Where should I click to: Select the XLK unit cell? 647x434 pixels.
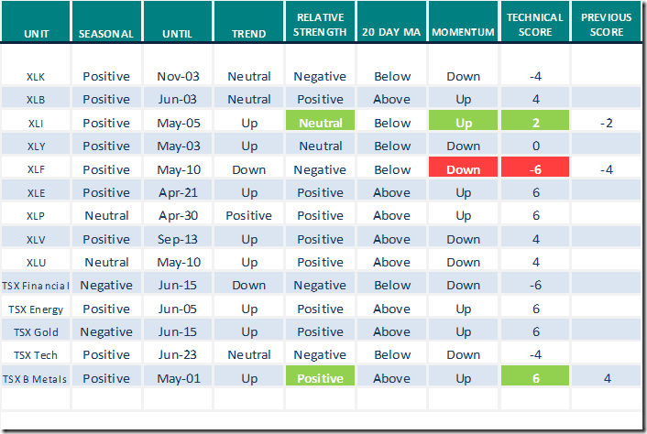(x=37, y=77)
